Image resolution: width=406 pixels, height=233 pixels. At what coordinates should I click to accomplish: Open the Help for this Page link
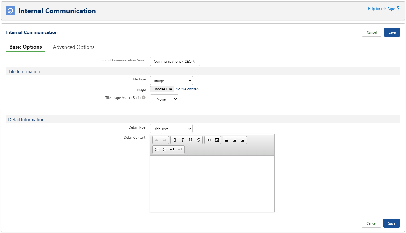[x=381, y=9]
